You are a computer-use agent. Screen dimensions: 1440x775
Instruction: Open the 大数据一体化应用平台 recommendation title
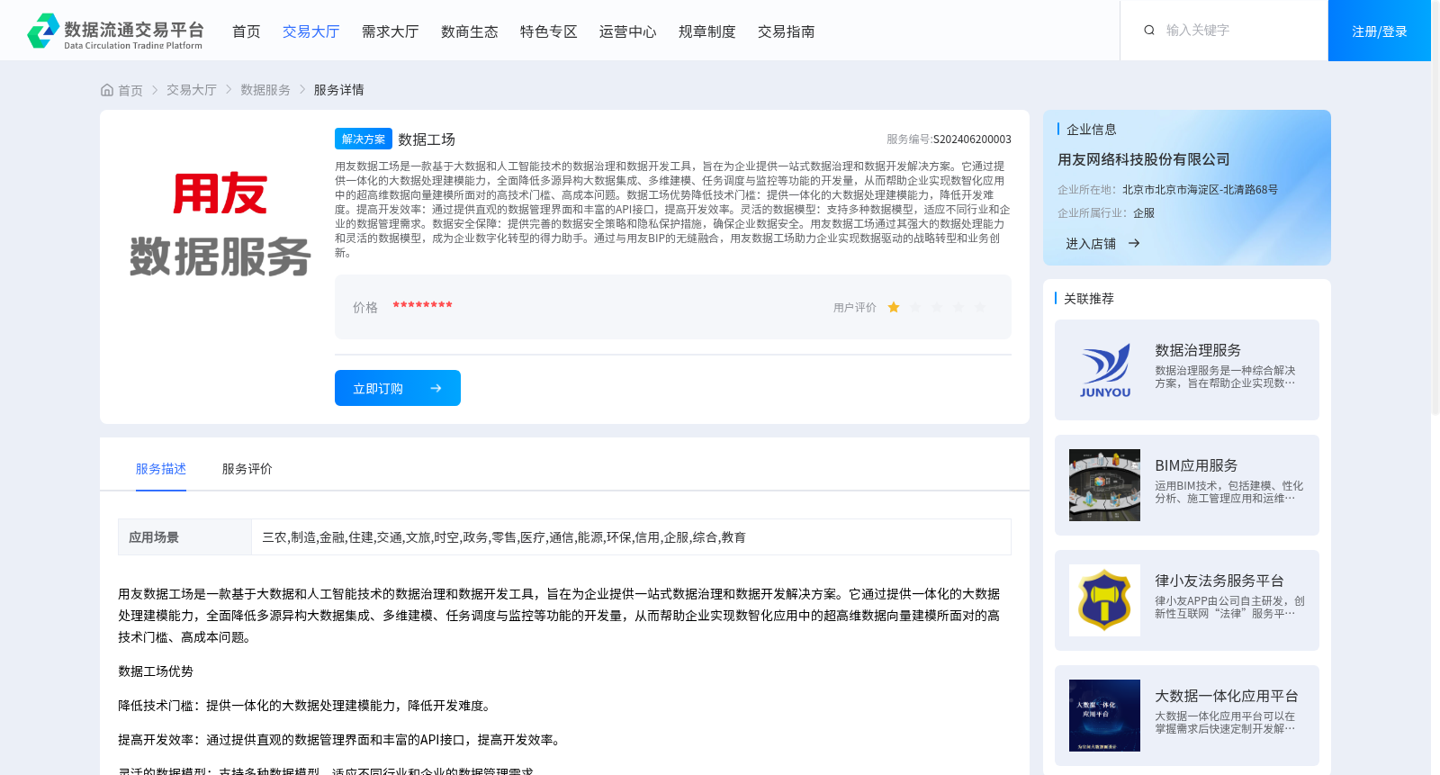[1227, 696]
